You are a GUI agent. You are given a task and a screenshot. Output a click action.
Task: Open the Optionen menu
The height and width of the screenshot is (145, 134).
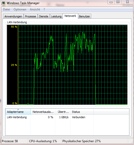(20, 9)
